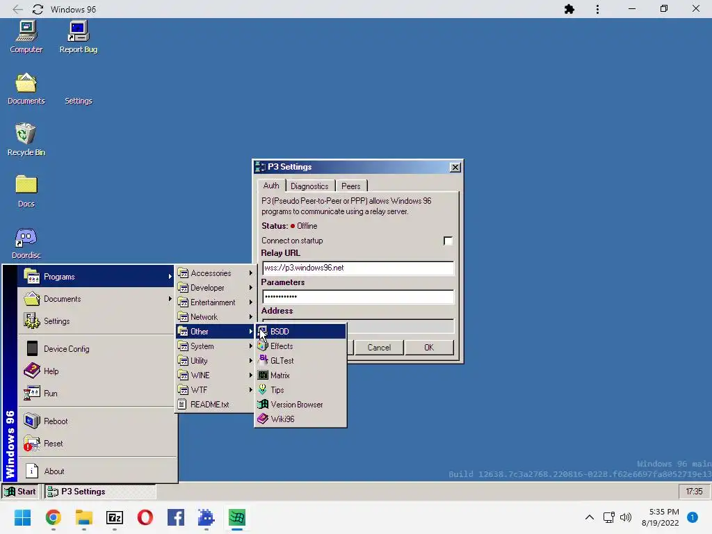Select P3 Settings taskbar button
The height and width of the screenshot is (534, 712).
point(100,492)
